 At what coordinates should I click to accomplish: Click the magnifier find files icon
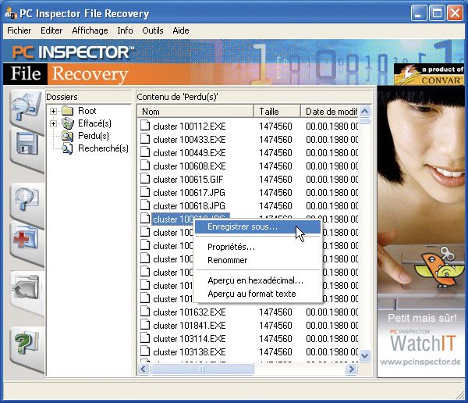click(x=26, y=199)
